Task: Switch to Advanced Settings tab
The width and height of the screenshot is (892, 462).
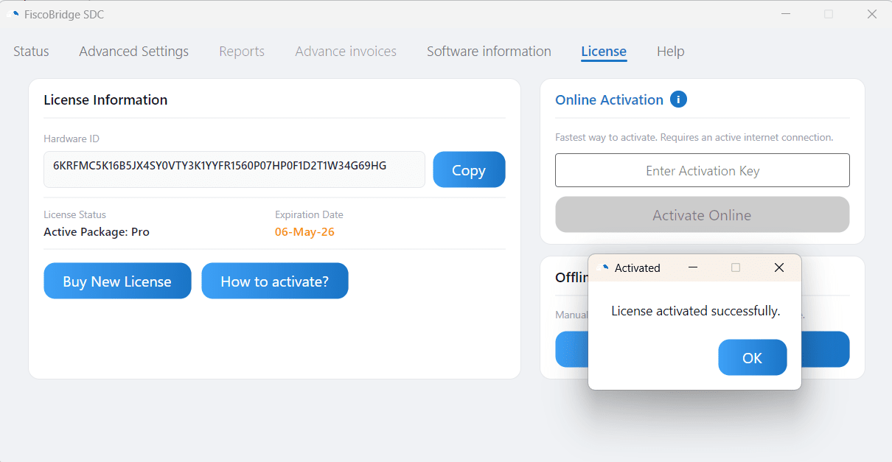Action: click(133, 52)
